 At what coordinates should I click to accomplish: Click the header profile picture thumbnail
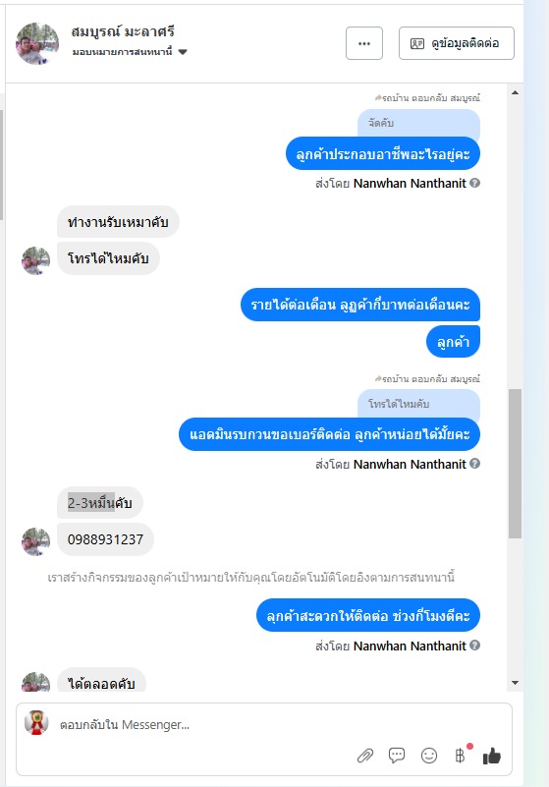point(37,43)
